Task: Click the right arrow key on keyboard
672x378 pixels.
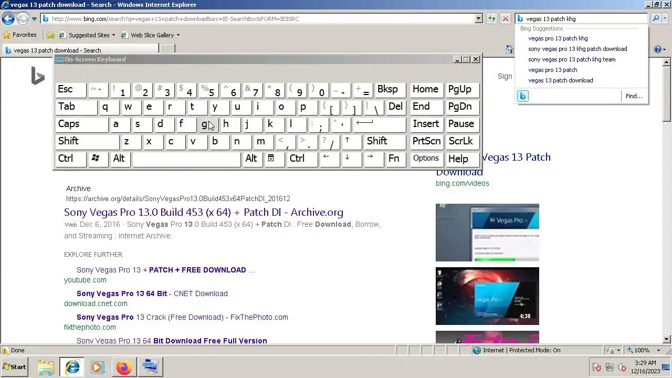Action: (x=374, y=159)
